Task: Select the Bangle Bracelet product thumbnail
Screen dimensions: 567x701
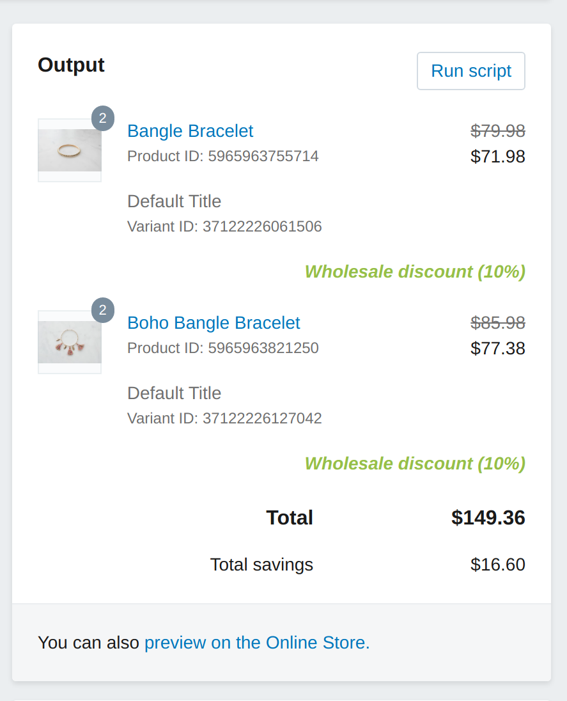Action: click(x=70, y=150)
